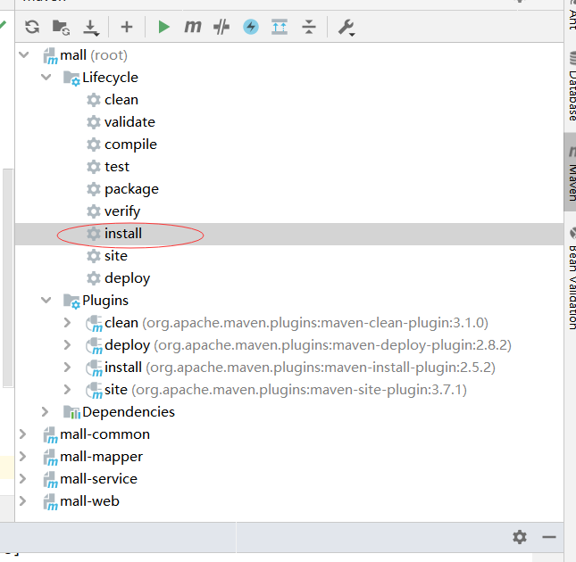Expand the site plugin node
Screen dimensions: 576x562
click(x=67, y=390)
